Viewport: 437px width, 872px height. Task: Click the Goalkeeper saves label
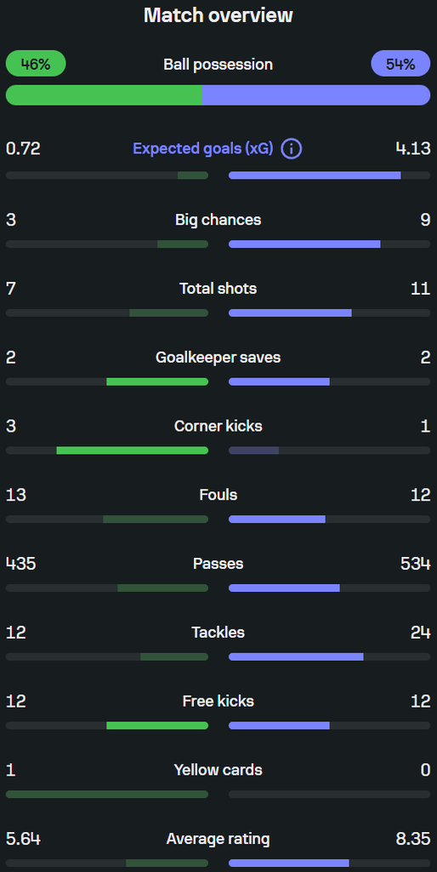(x=218, y=358)
